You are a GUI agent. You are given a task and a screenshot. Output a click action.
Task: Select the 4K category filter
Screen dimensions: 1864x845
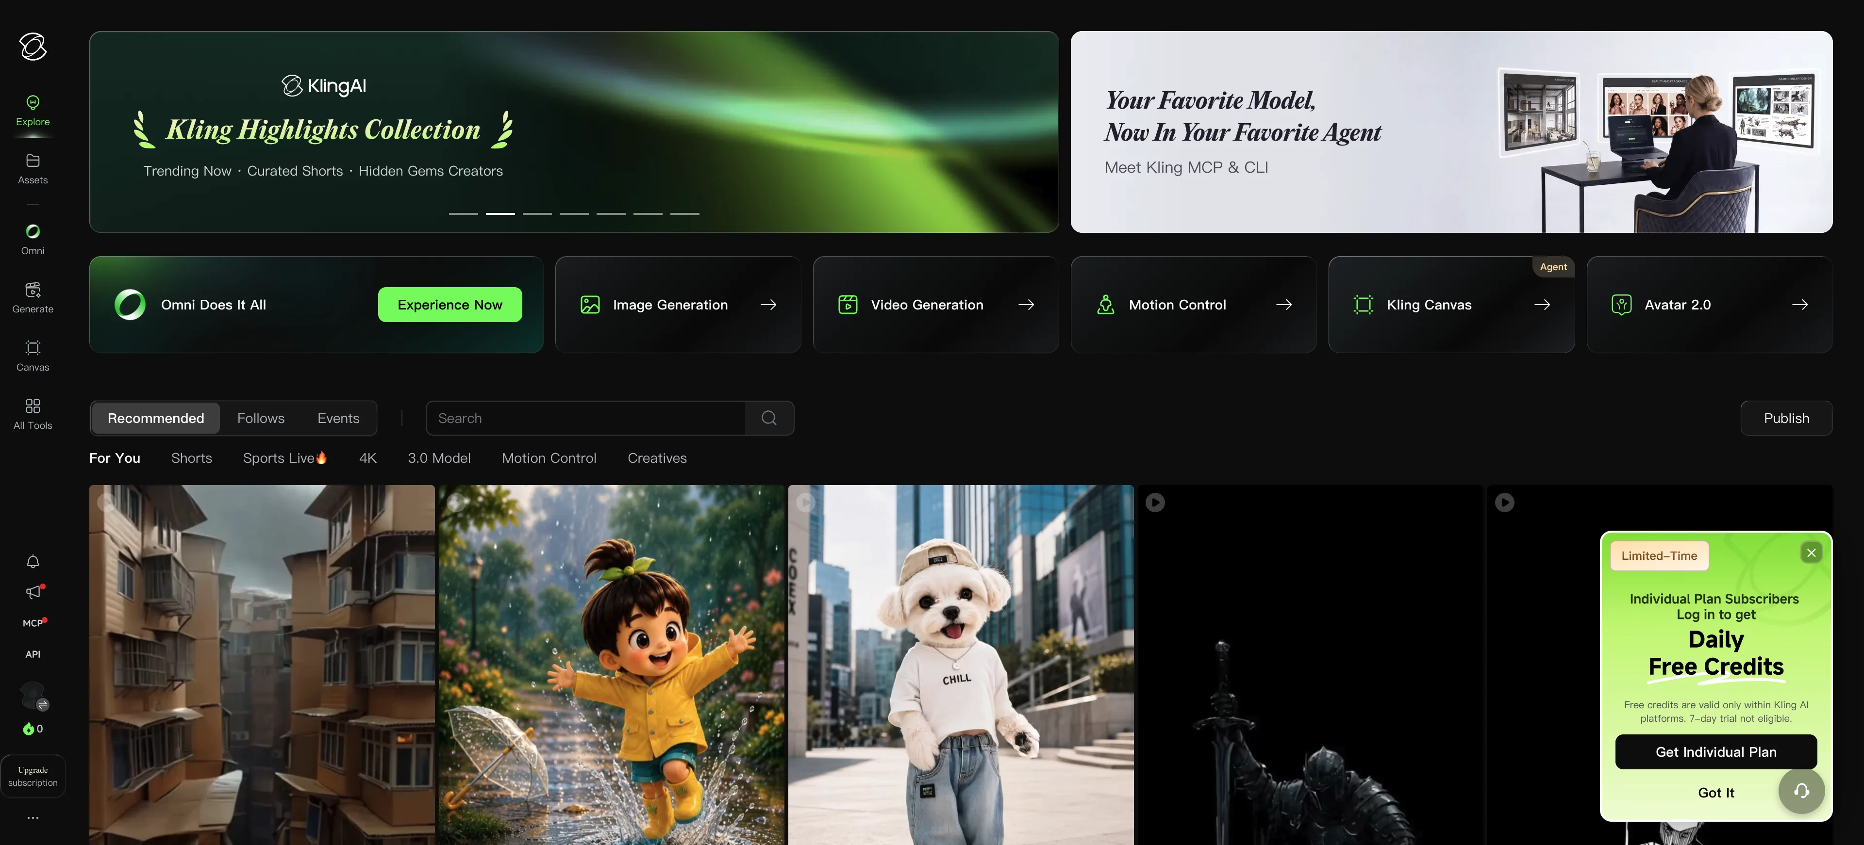[x=367, y=457]
